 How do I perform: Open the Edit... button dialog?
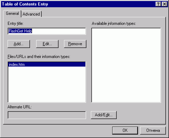47,44
